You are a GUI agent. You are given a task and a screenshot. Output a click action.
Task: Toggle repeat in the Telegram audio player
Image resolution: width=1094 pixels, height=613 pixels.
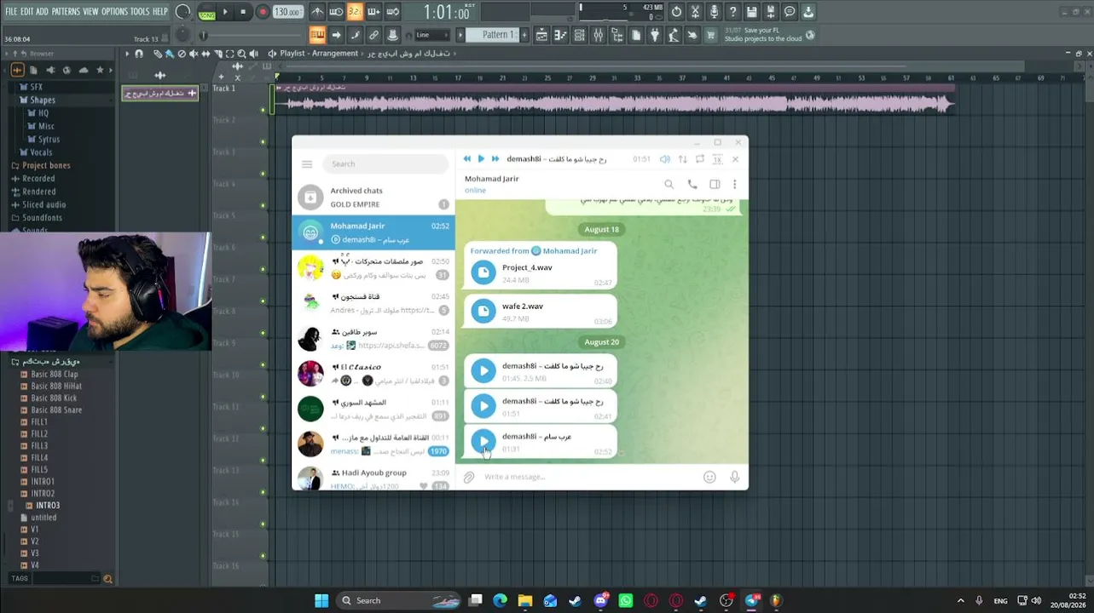pos(700,159)
